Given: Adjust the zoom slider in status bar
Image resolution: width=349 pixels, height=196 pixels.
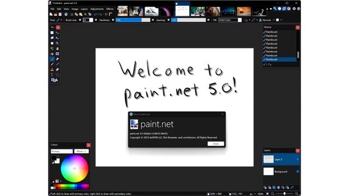Looking at the screenshot, I should [285, 194].
